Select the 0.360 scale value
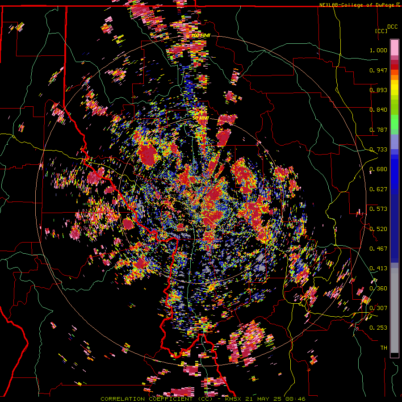 pyautogui.click(x=378, y=289)
